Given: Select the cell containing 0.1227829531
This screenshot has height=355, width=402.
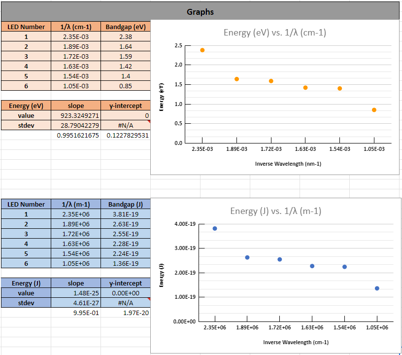Looking at the screenshot, I should [x=125, y=135].
